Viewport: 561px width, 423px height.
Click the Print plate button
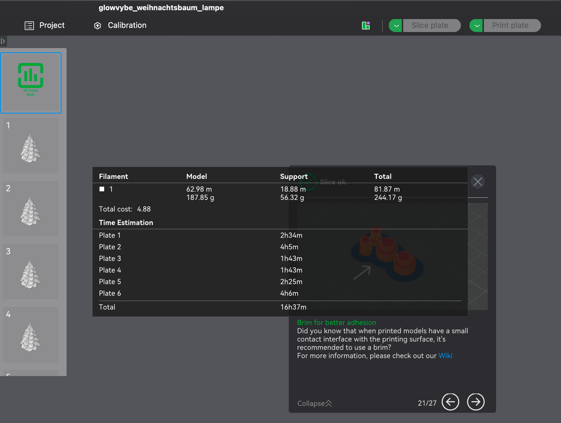(x=511, y=26)
